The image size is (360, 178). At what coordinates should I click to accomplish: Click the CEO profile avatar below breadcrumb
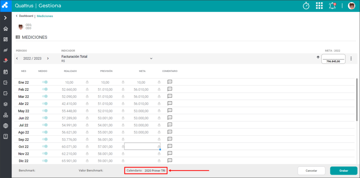click(21, 26)
